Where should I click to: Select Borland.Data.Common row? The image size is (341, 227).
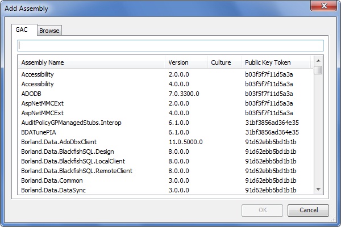(x=165, y=180)
